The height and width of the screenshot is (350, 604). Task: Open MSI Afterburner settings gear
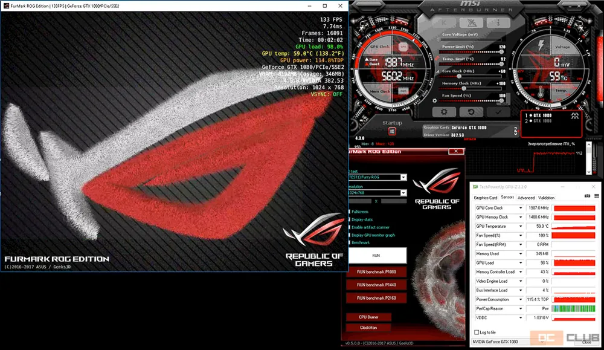tap(445, 112)
